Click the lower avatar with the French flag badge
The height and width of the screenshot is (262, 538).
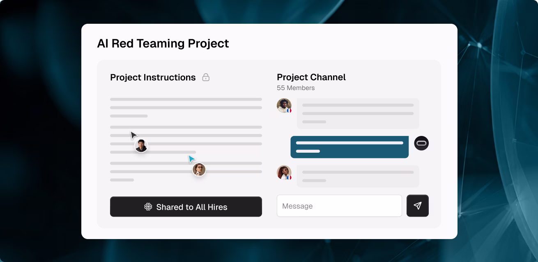click(x=284, y=172)
